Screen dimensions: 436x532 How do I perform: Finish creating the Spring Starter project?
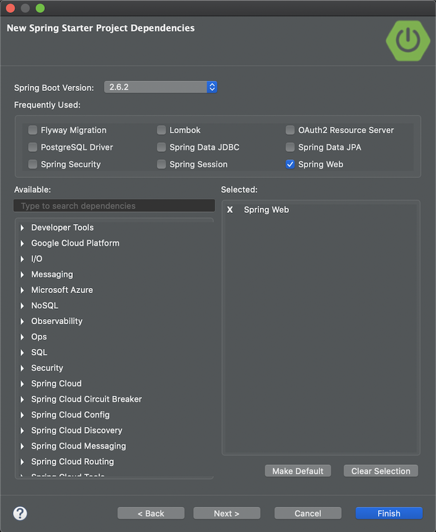(389, 513)
